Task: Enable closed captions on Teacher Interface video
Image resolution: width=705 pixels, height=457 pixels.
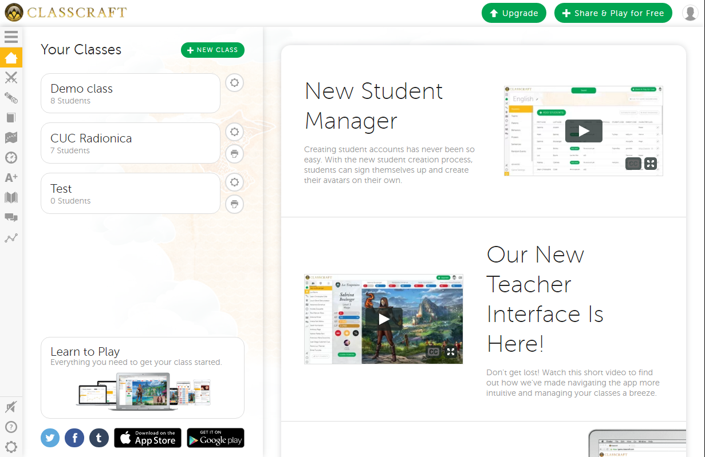Action: point(434,352)
